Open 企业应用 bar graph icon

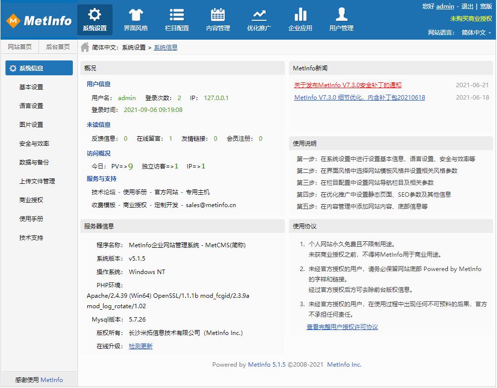(300, 15)
